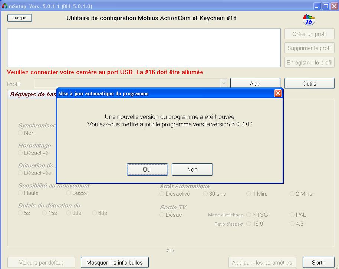Screen dimensions: 339x269
Task: Close the Mise à jour automatique dialog
Action: tap(278, 93)
